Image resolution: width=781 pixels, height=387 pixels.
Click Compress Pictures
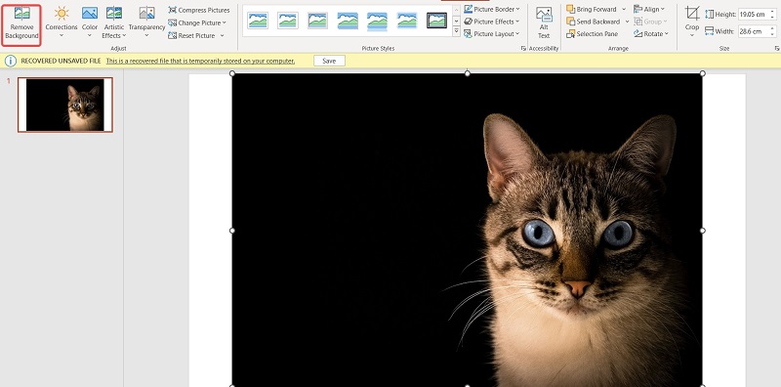pyautogui.click(x=199, y=10)
